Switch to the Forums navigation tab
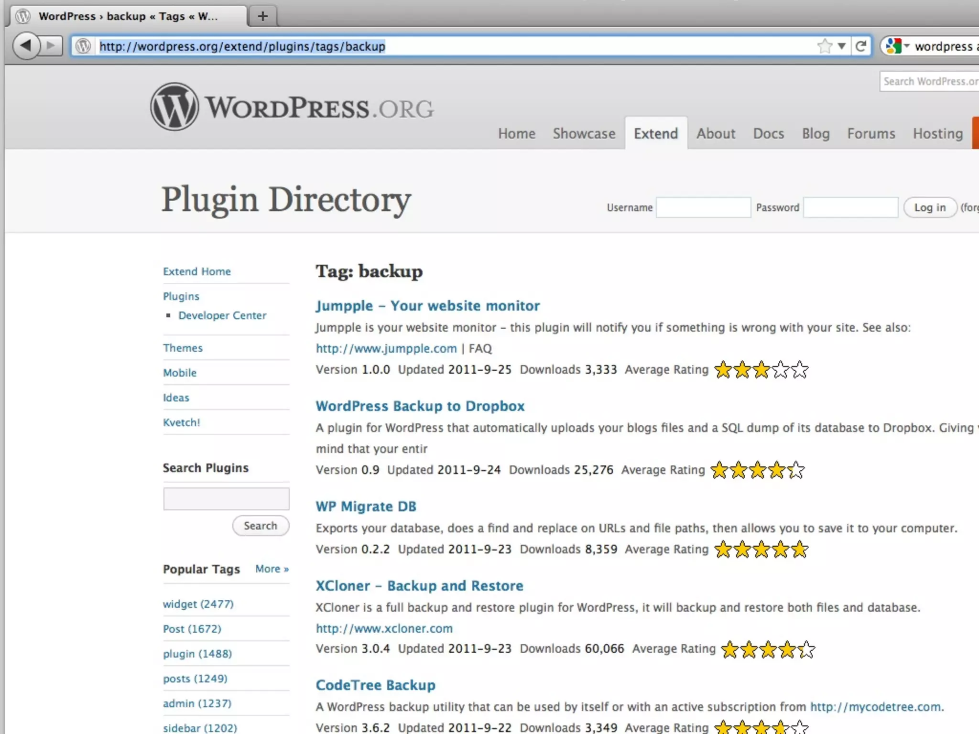This screenshot has width=979, height=734. click(x=871, y=133)
